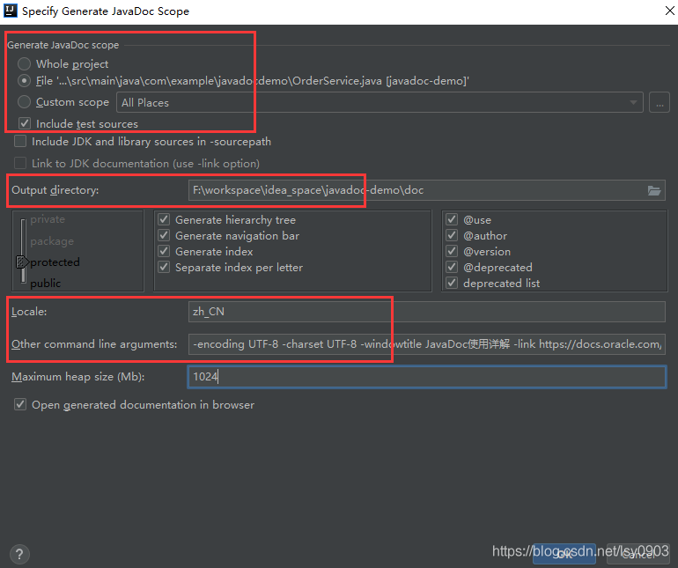The height and width of the screenshot is (568, 678).
Task: Click the visibility level slider thumb at protected
Action: coord(22,262)
